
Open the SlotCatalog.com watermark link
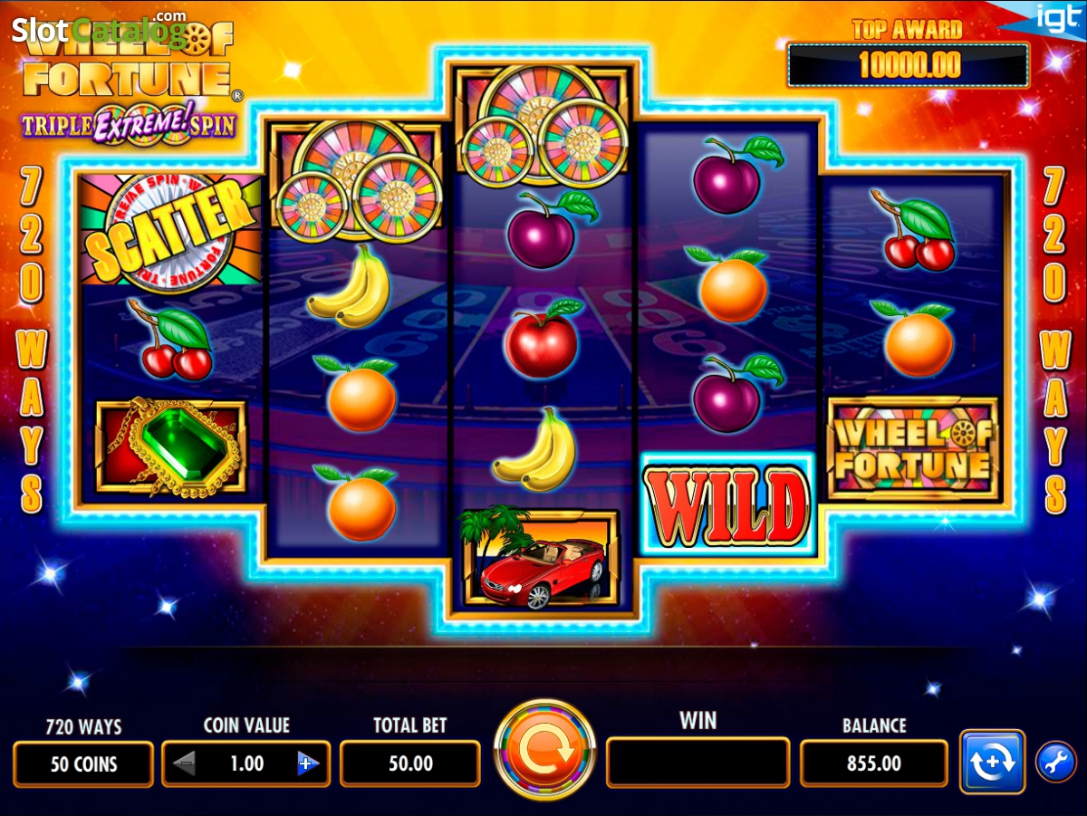click(100, 30)
